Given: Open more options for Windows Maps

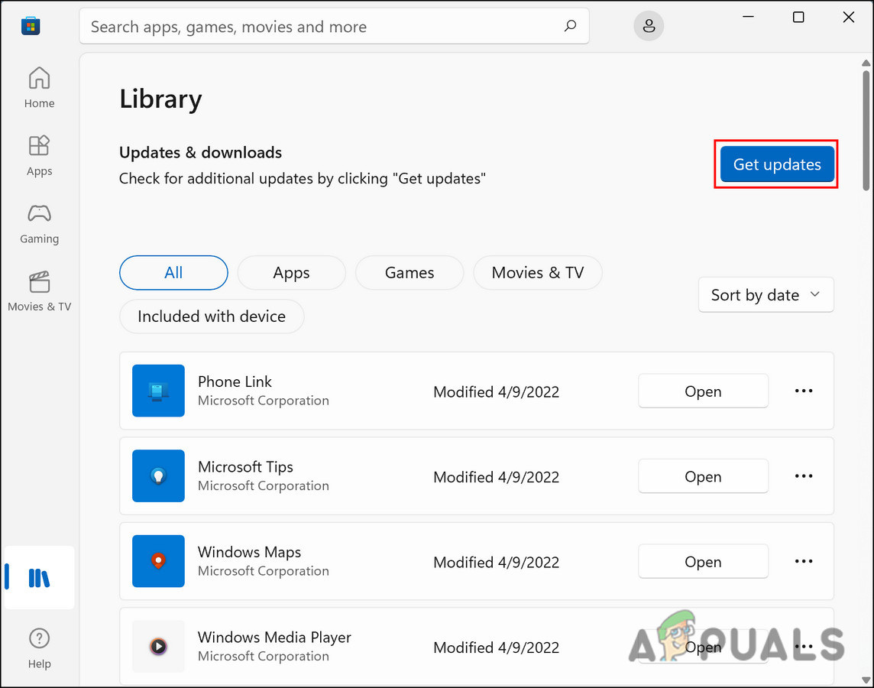Looking at the screenshot, I should tap(803, 561).
